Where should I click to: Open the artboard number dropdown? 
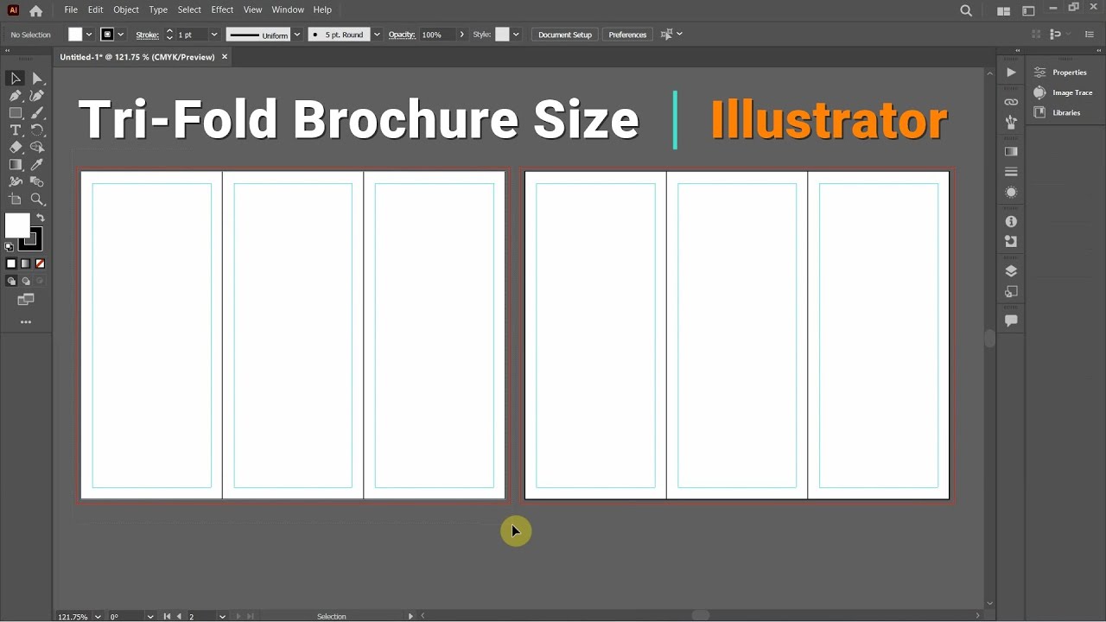click(x=222, y=616)
